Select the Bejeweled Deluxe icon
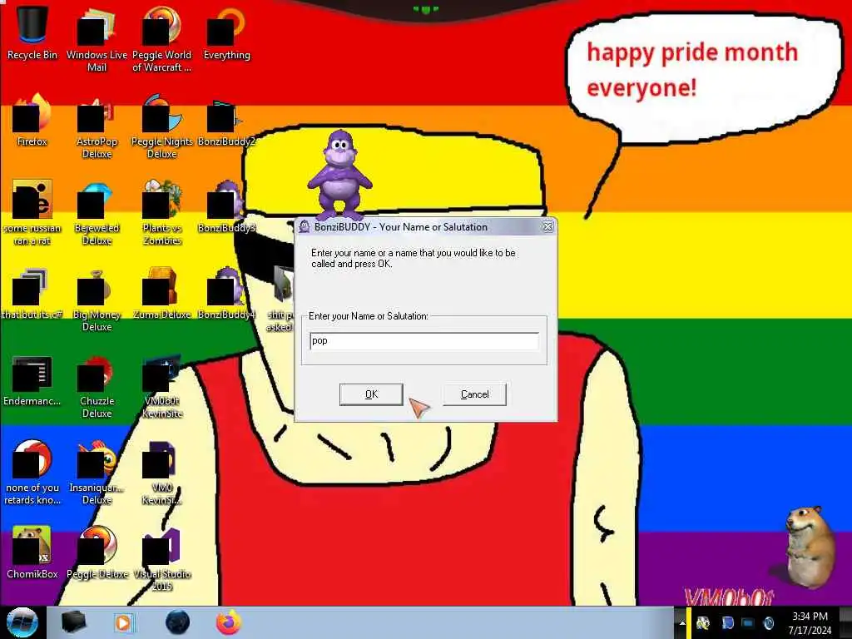This screenshot has height=639, width=852. pyautogui.click(x=97, y=212)
